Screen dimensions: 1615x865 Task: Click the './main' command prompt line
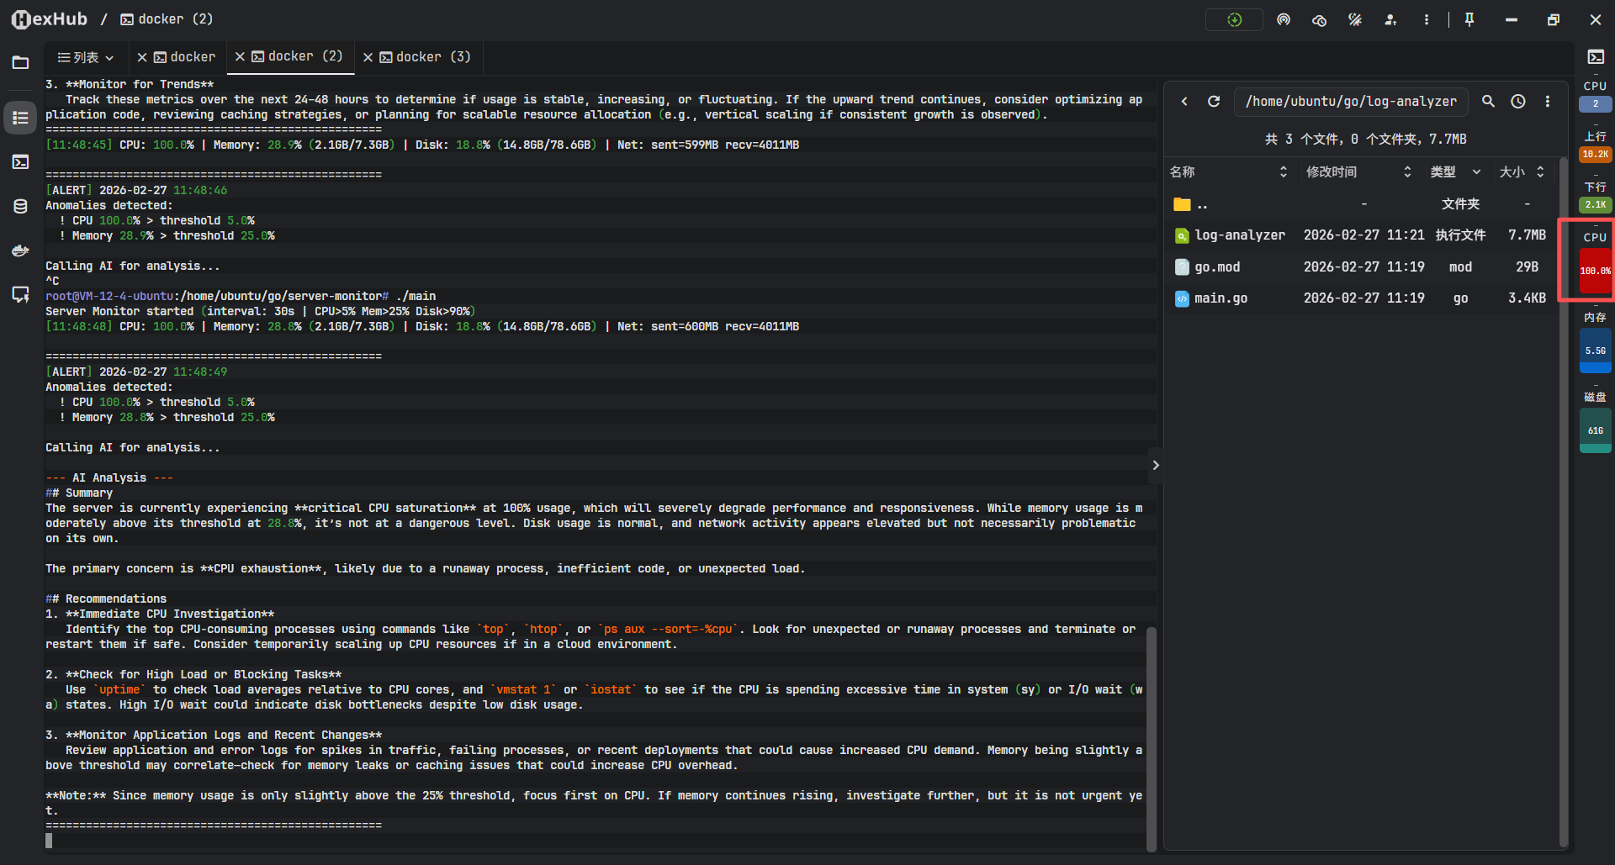(x=241, y=297)
